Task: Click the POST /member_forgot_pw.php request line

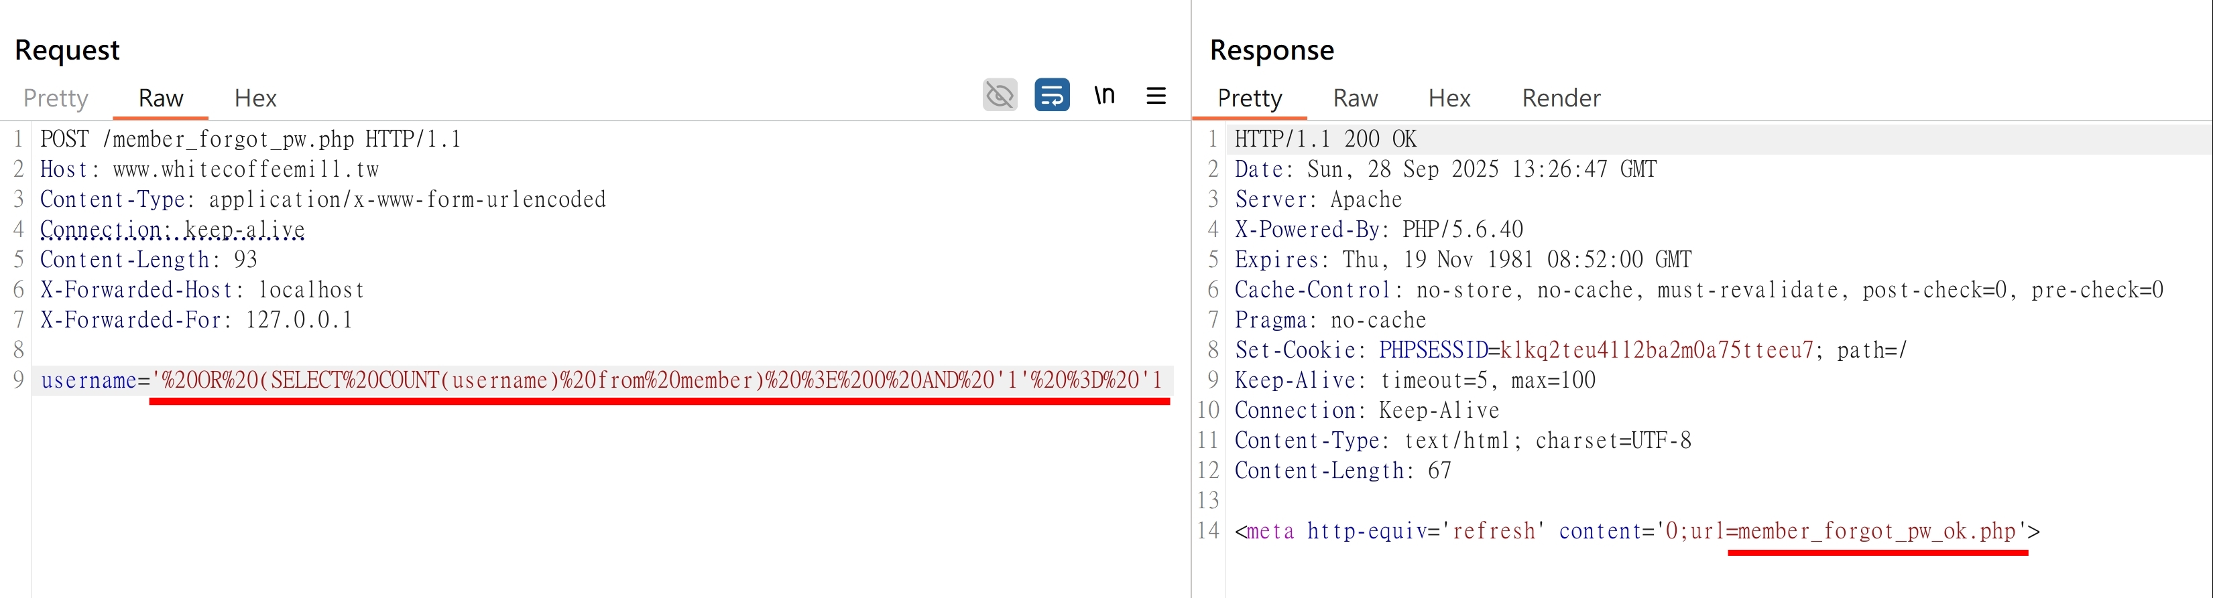Action: pos(251,139)
